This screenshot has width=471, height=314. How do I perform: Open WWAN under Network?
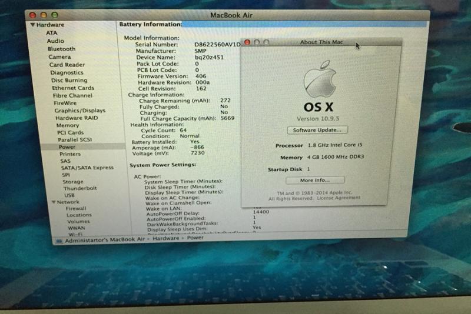(x=77, y=228)
